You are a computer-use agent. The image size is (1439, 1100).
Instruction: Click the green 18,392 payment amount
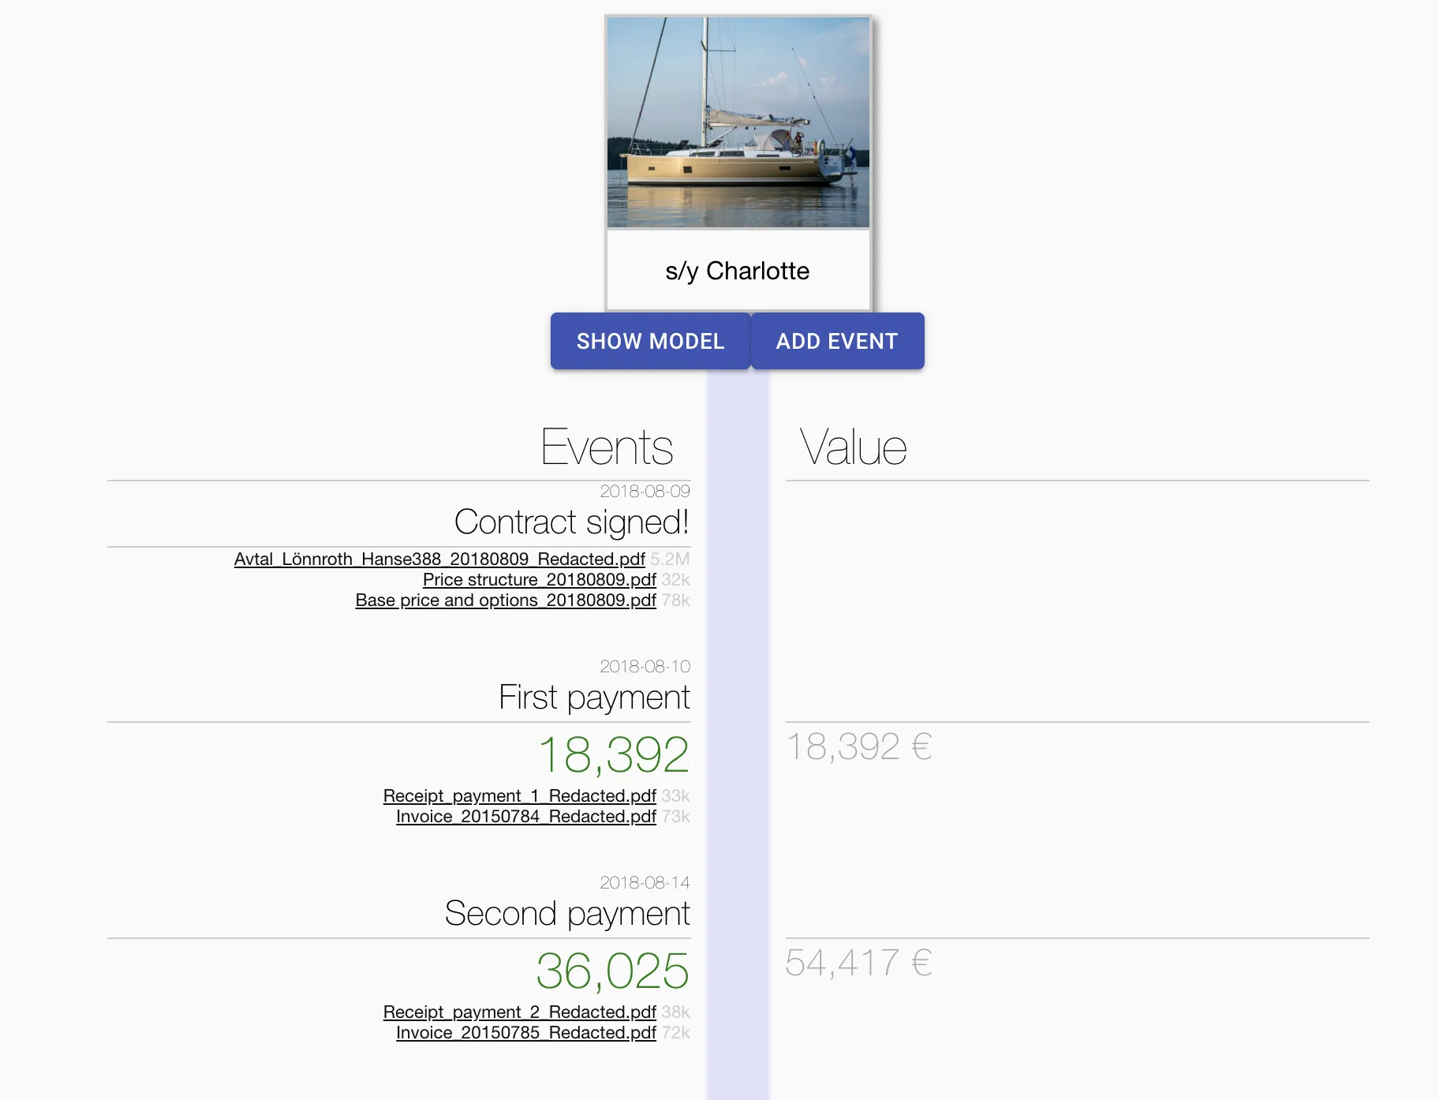click(613, 754)
